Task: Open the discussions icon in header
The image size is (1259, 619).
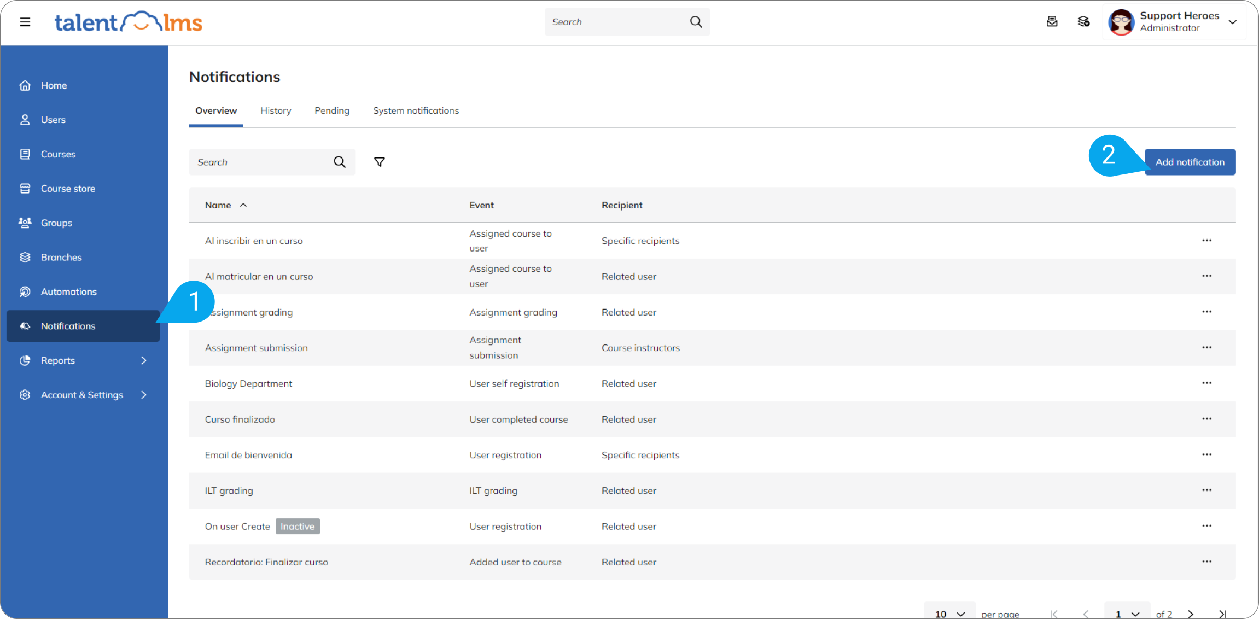Action: click(x=1083, y=22)
